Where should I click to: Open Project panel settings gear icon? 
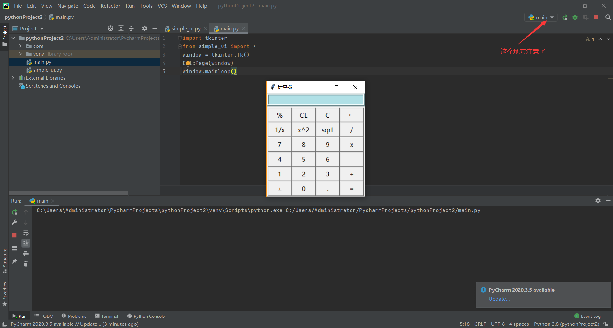[145, 28]
